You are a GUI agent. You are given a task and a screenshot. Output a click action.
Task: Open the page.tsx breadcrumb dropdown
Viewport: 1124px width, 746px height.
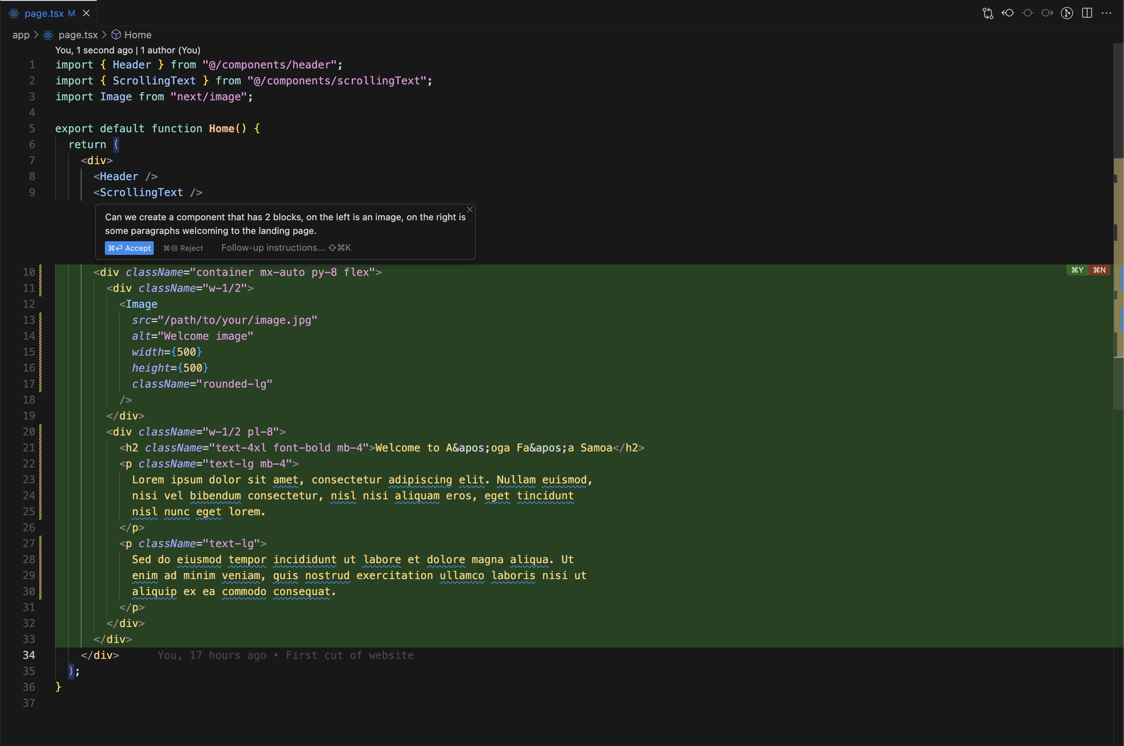point(78,35)
